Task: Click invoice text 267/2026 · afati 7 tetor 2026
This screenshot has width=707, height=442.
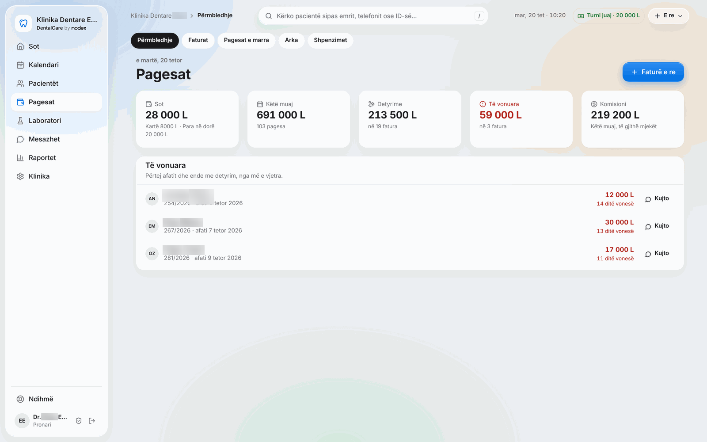Action: 203,231
